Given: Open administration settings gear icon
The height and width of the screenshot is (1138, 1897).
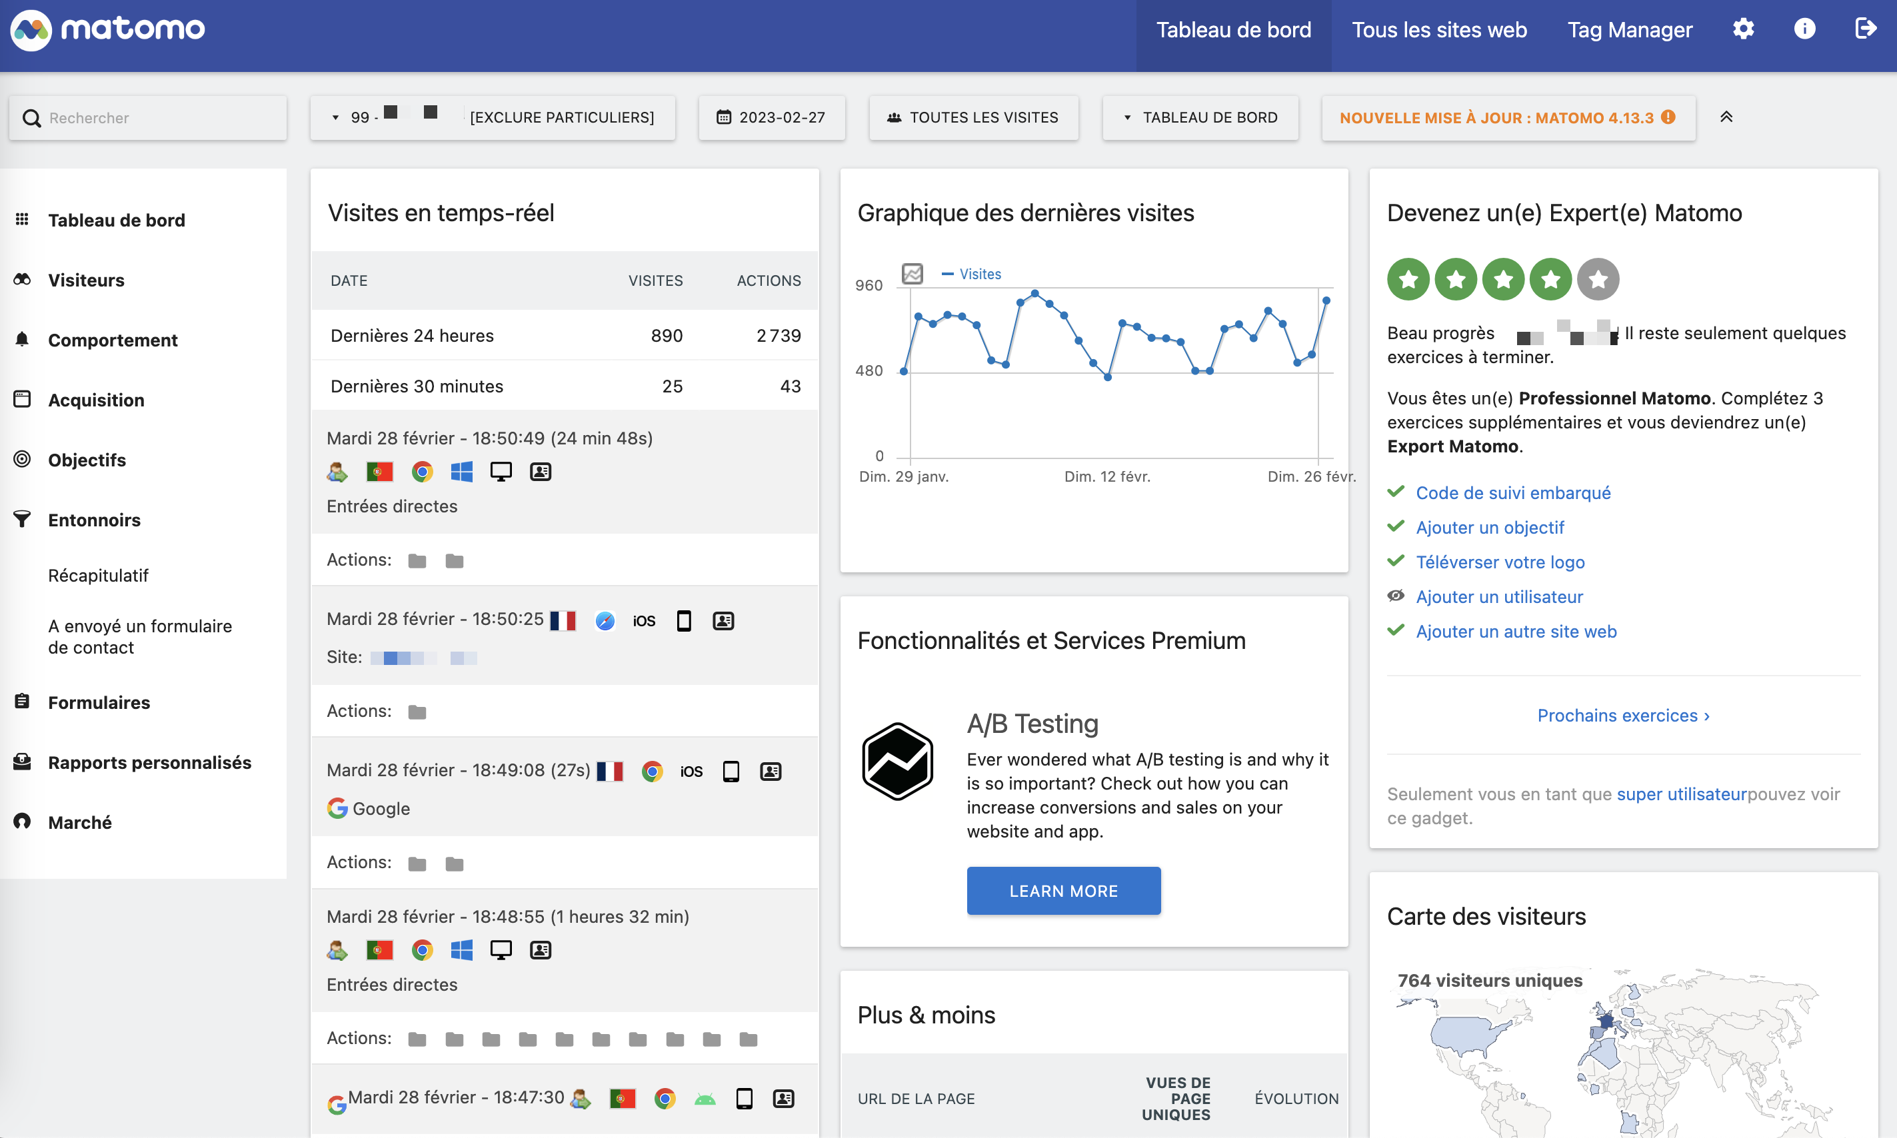Looking at the screenshot, I should [x=1743, y=29].
